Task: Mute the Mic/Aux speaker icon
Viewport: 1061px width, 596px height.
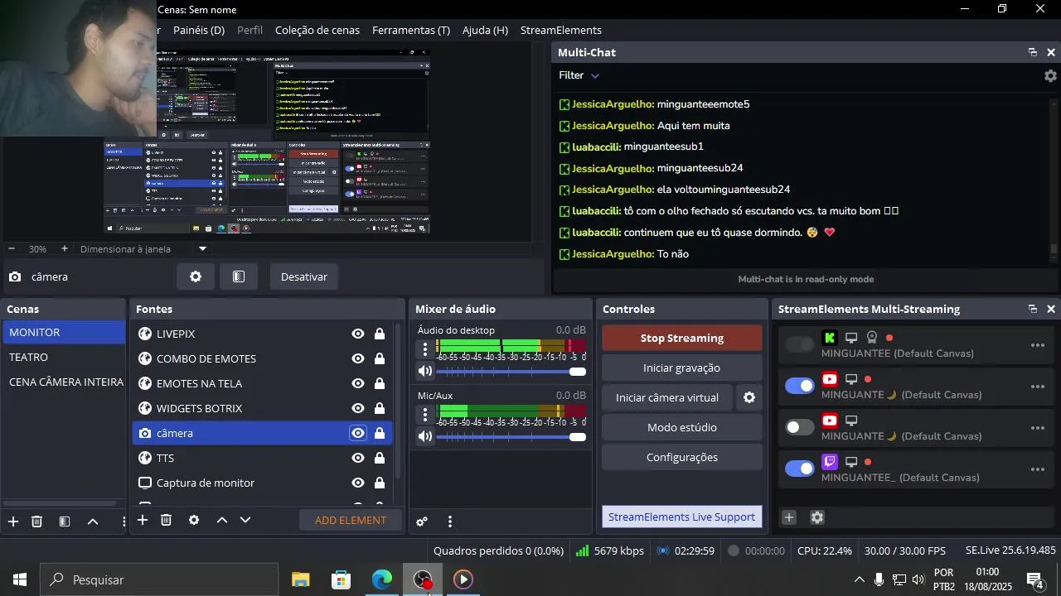Action: pos(425,436)
